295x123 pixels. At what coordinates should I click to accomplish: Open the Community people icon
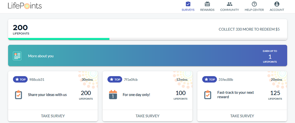[230, 4]
